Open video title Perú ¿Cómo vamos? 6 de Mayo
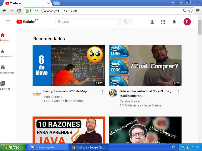202x151 pixels. [x=66, y=91]
